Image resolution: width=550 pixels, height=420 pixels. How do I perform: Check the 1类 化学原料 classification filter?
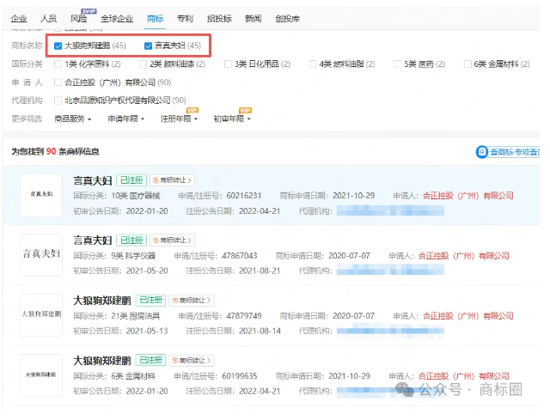pos(58,64)
